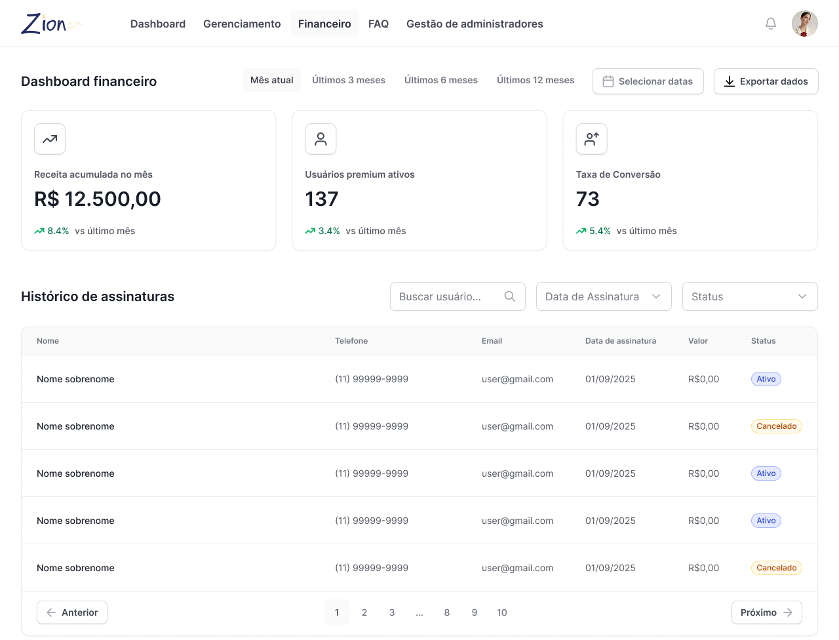Click the conversion icon on Taxa de Conversão card

[x=591, y=139]
